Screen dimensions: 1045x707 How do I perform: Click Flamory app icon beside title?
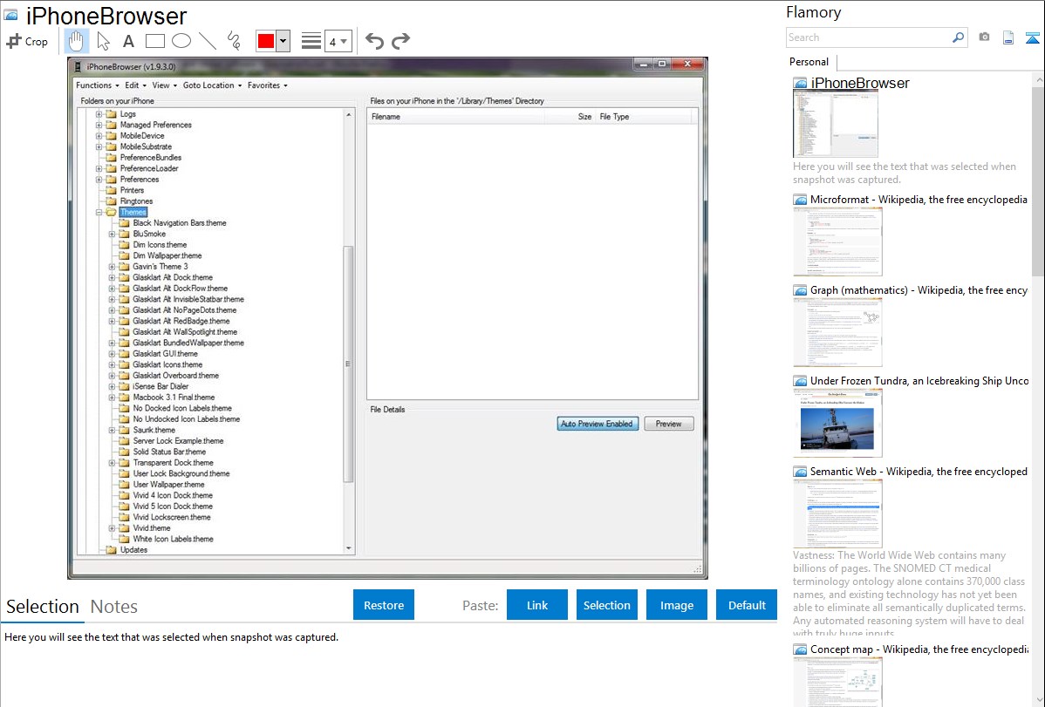pyautogui.click(x=11, y=15)
